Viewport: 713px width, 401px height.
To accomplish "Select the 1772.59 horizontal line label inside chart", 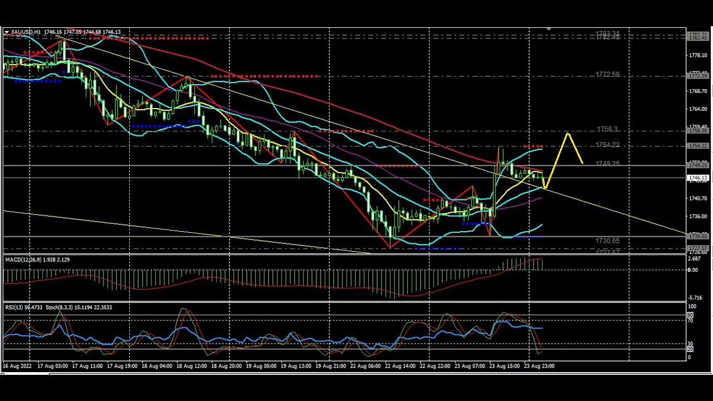I will click(607, 74).
